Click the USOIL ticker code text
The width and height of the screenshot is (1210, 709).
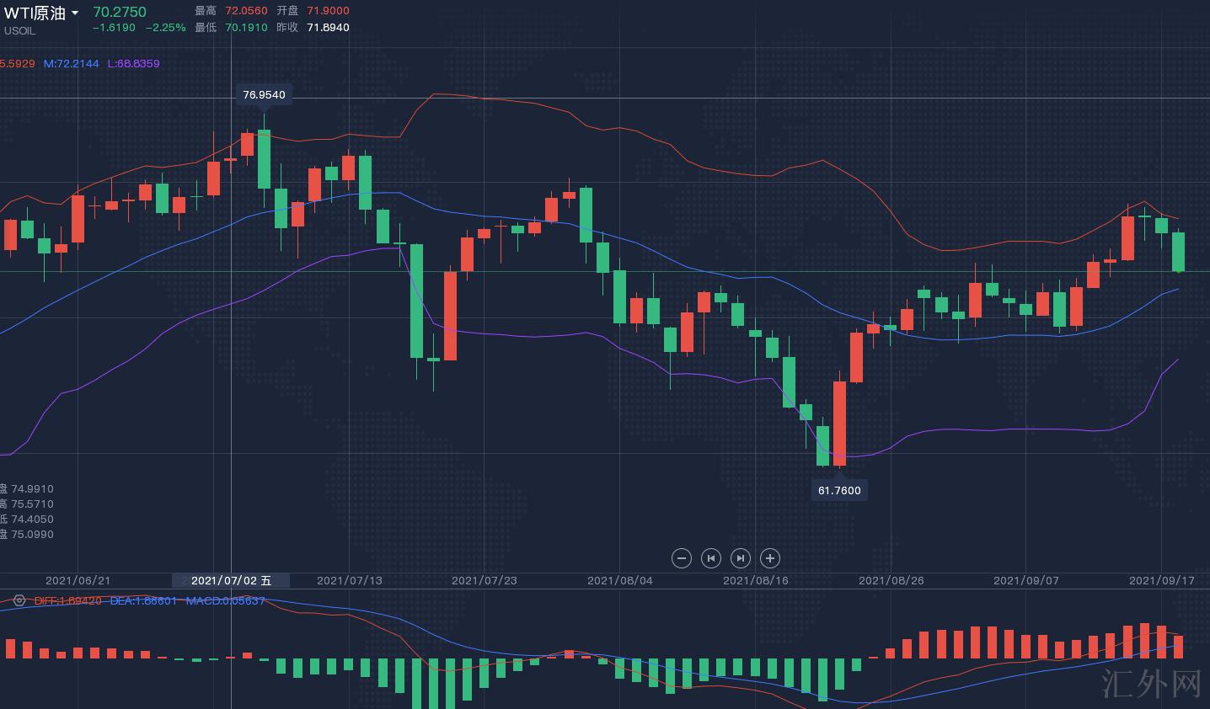19,31
